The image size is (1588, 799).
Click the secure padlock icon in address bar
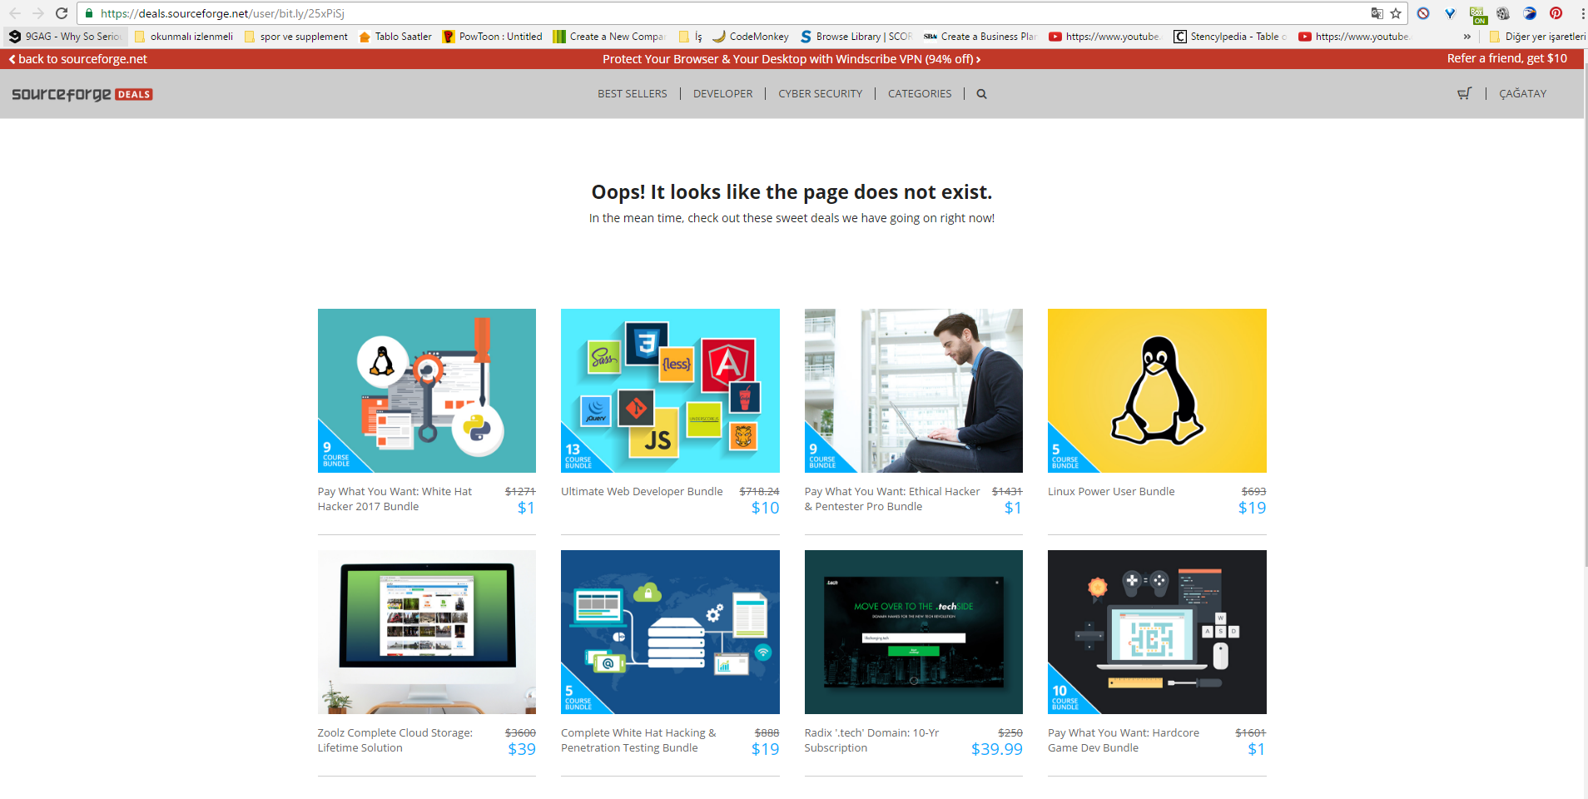click(89, 13)
